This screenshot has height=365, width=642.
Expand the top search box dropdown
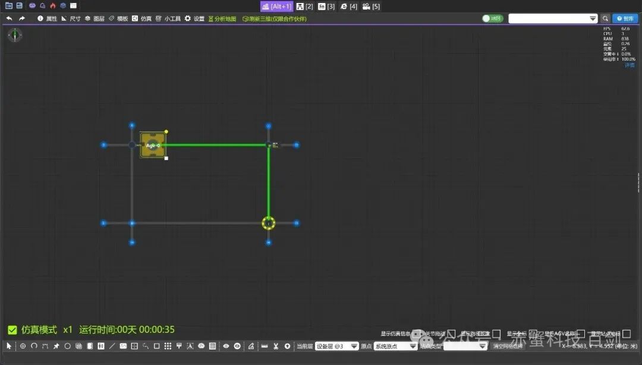(593, 18)
